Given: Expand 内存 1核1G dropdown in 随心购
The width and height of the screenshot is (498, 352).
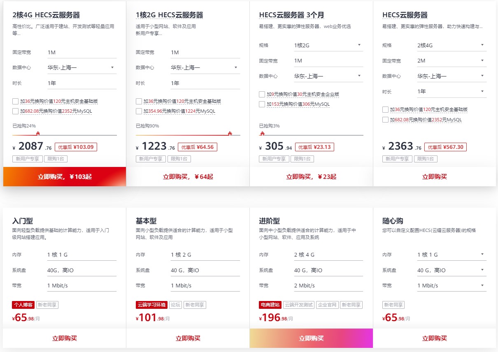Looking at the screenshot, I should (451, 255).
